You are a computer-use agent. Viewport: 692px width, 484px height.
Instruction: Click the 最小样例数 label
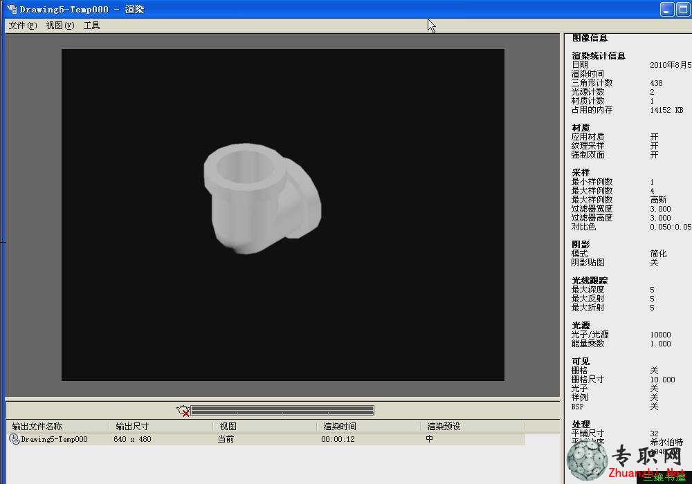point(592,182)
